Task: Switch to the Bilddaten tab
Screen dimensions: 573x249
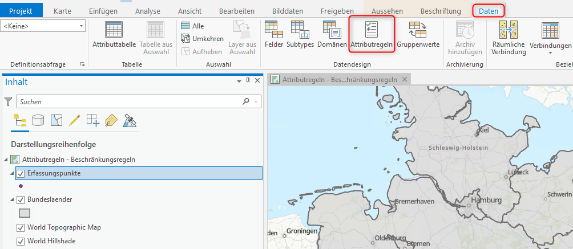Action: coord(288,11)
